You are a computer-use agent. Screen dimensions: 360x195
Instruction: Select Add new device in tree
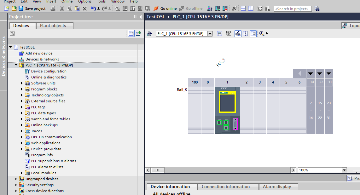pos(39,53)
